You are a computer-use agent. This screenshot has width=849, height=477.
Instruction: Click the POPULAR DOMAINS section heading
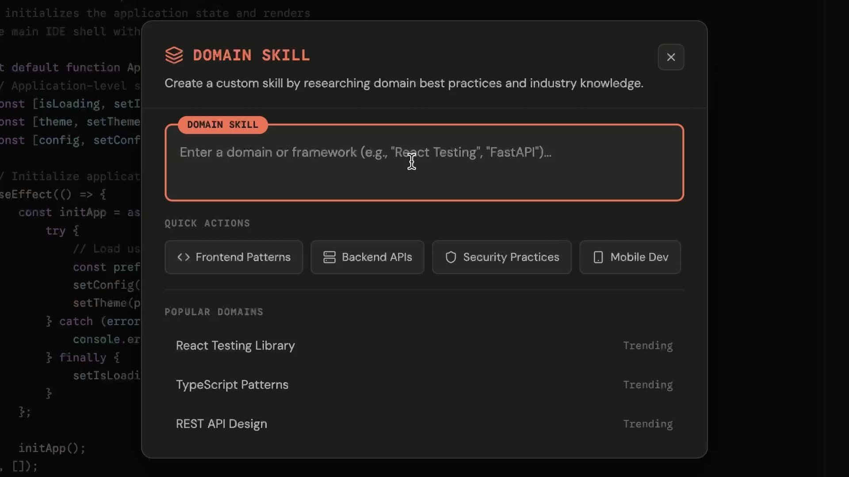pos(214,312)
